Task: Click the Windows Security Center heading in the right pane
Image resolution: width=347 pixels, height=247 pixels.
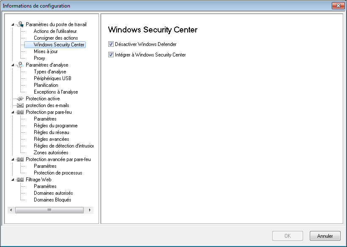Action: [x=153, y=30]
